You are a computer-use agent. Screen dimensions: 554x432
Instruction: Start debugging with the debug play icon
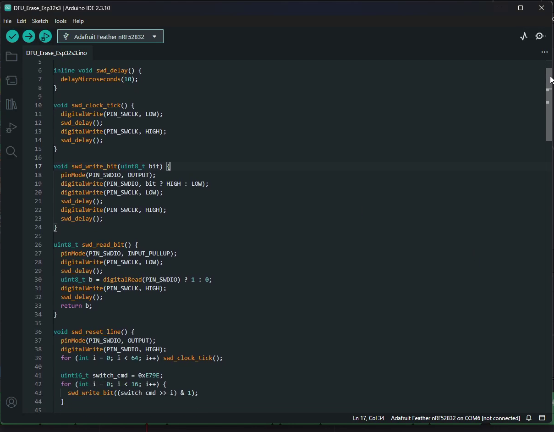[45, 36]
